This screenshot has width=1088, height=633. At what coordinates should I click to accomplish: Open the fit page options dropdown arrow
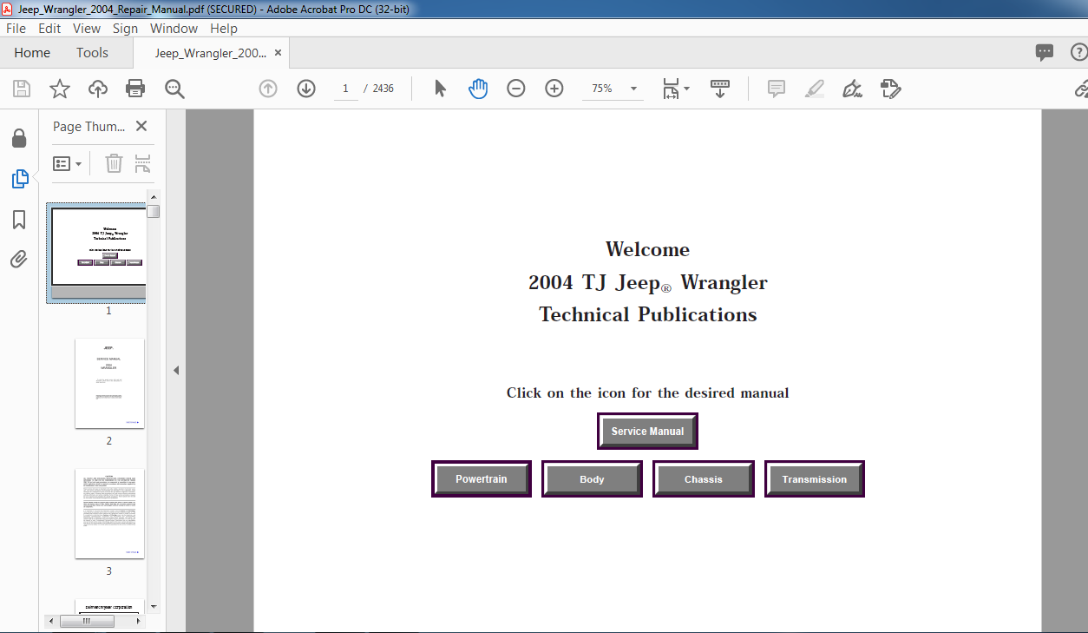(x=687, y=89)
